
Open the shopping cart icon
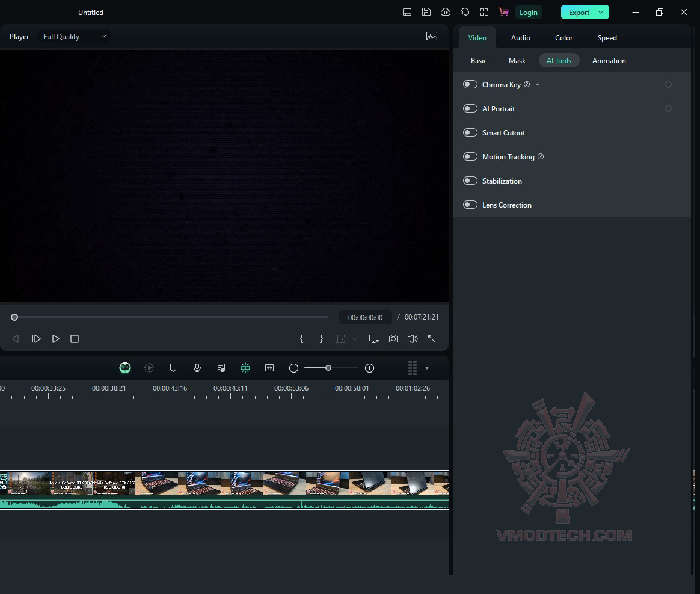[503, 12]
